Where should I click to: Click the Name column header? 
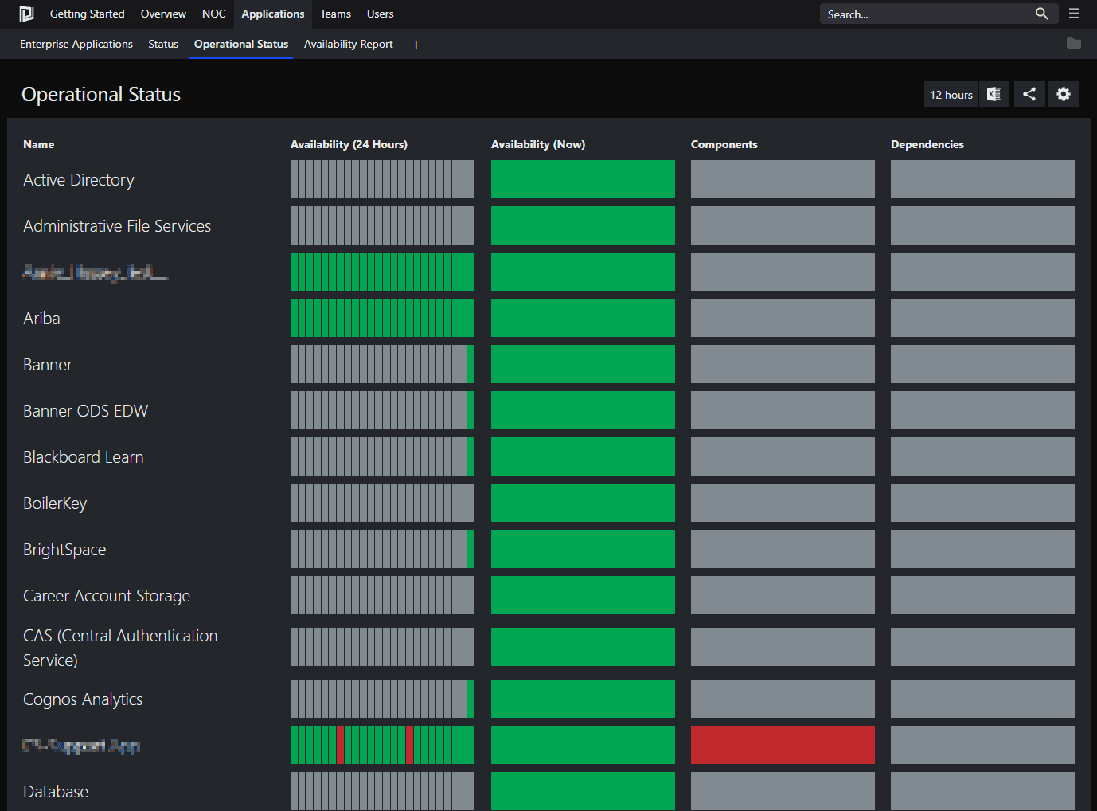(x=38, y=144)
